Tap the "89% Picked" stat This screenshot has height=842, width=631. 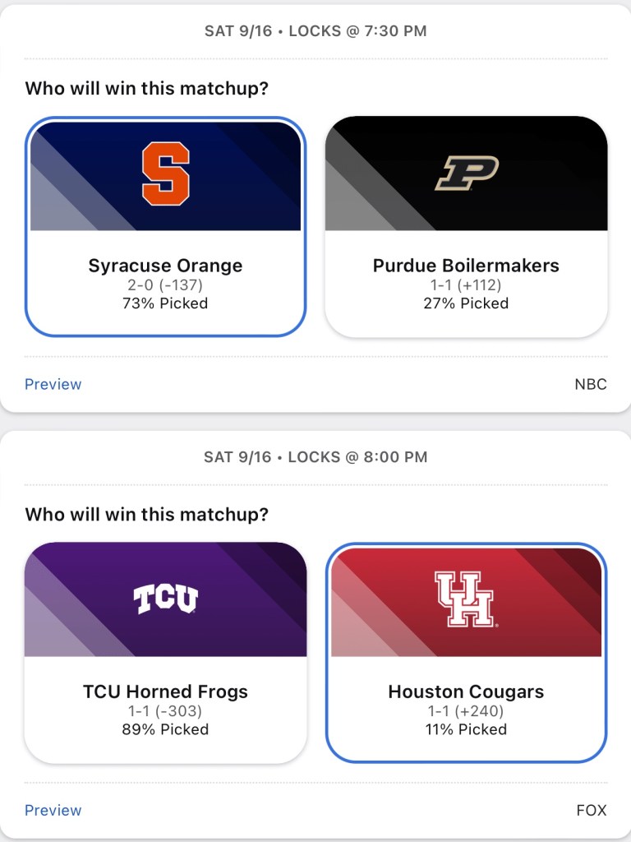click(x=165, y=729)
